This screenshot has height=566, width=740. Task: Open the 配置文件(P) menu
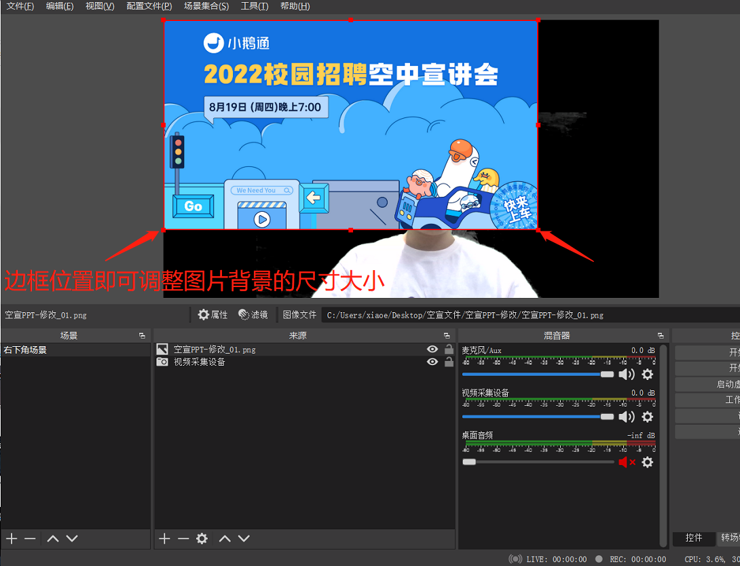tap(149, 6)
